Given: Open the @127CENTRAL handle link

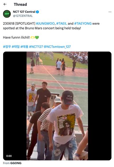Looking at the screenshot, I should (x=23, y=16).
